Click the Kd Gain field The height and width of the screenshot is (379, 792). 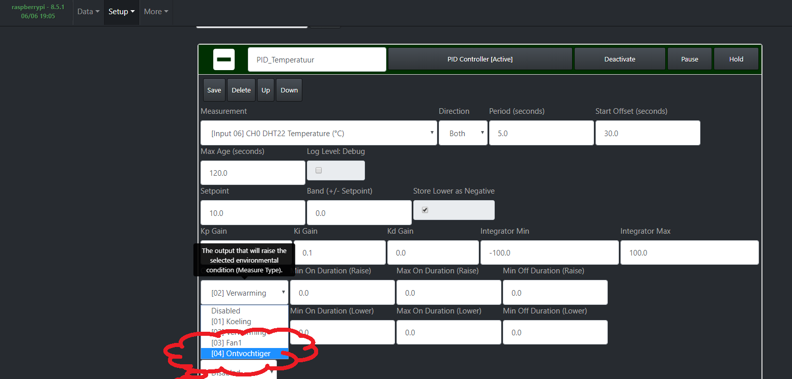pyautogui.click(x=433, y=252)
